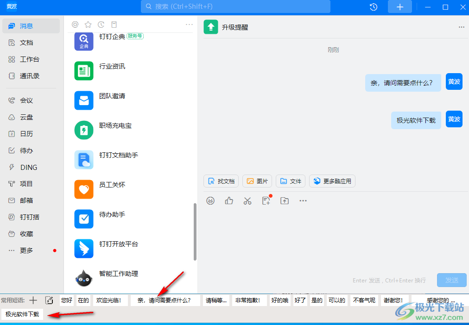Viewport: 469px width, 325px height.
Task: Open 职场充电宝 conversation
Action: [130, 130]
